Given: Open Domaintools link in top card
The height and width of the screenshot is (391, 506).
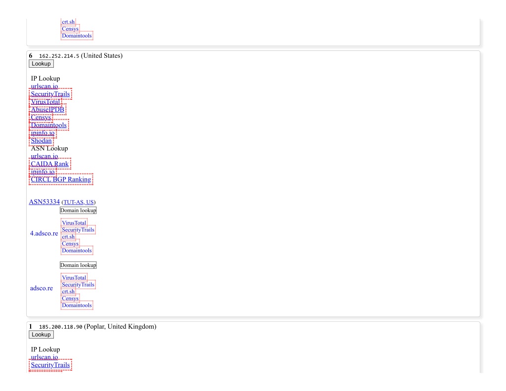Looking at the screenshot, I should [77, 36].
